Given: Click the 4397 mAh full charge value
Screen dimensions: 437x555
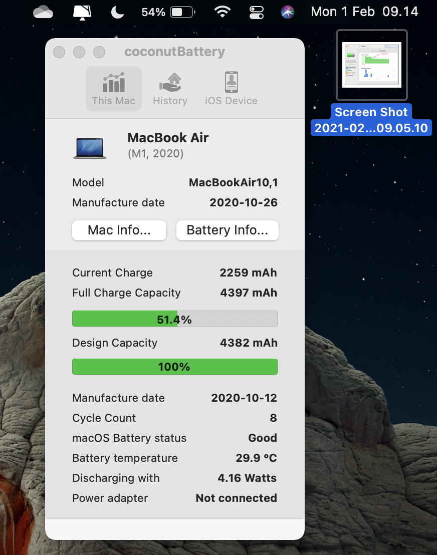Looking at the screenshot, I should tap(249, 293).
